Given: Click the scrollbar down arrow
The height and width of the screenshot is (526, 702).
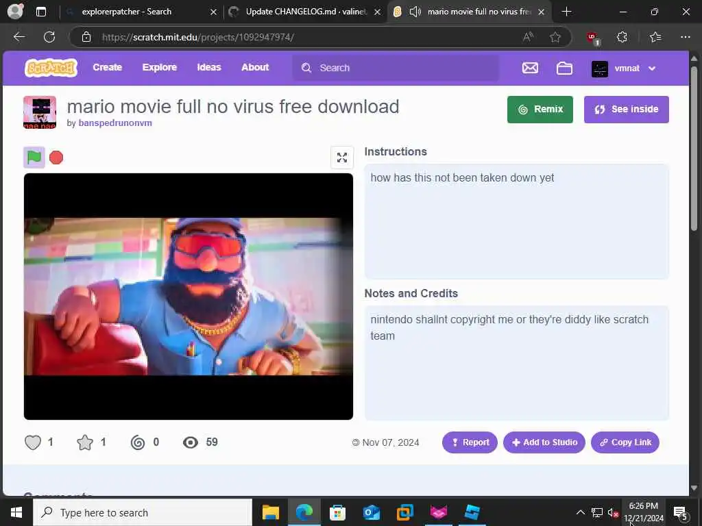Looking at the screenshot, I should 694,488.
